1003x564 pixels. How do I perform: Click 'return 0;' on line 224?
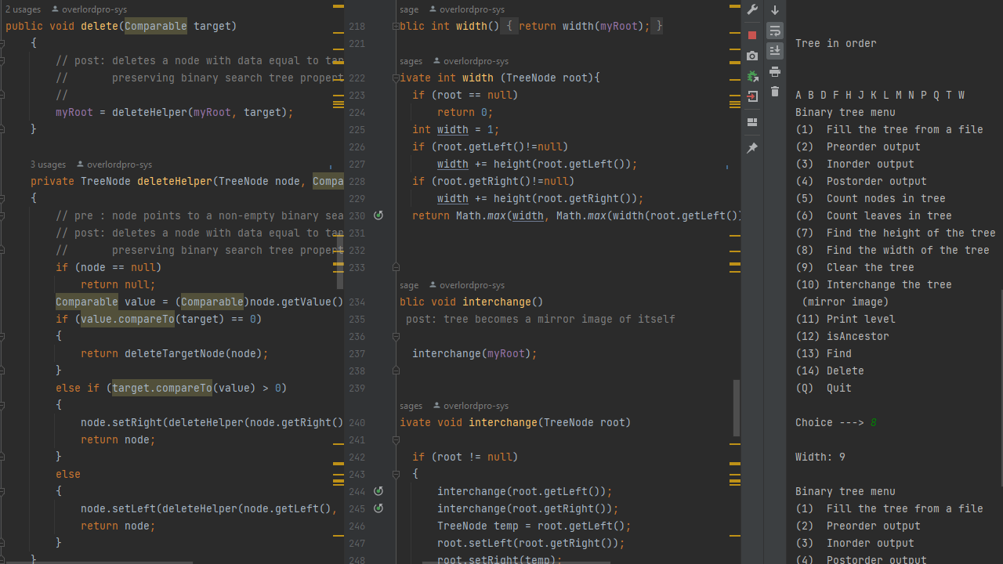[465, 112]
